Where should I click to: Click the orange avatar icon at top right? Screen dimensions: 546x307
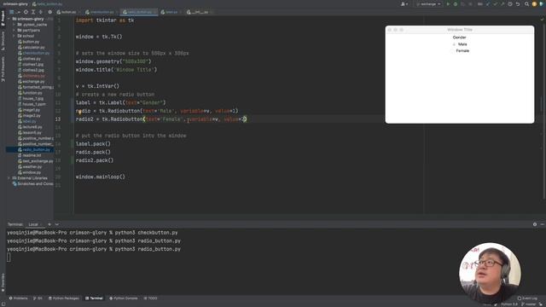pos(534,4)
